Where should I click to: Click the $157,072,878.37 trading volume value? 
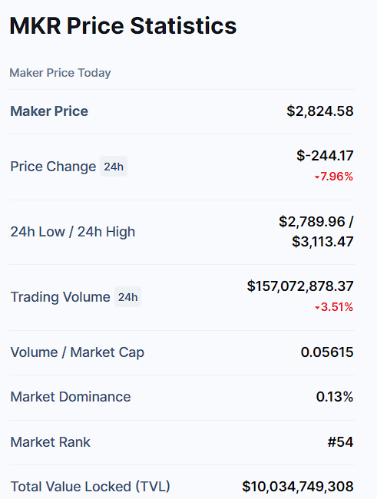[x=300, y=286]
